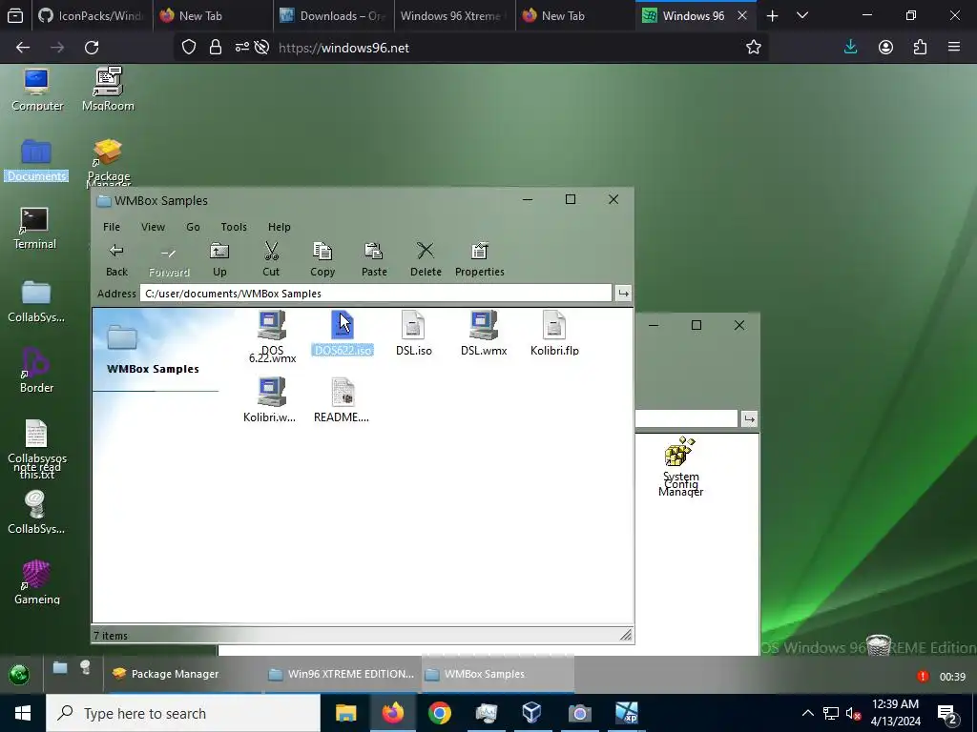Bookmark this page with the star

click(754, 48)
